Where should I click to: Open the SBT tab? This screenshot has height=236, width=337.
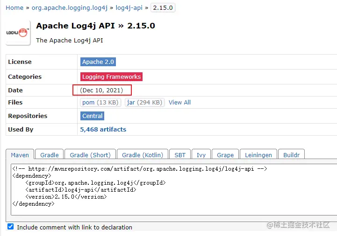180,155
